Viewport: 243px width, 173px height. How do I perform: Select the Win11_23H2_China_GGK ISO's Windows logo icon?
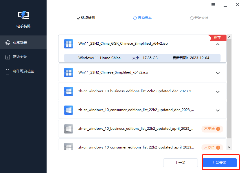pos(69,44)
